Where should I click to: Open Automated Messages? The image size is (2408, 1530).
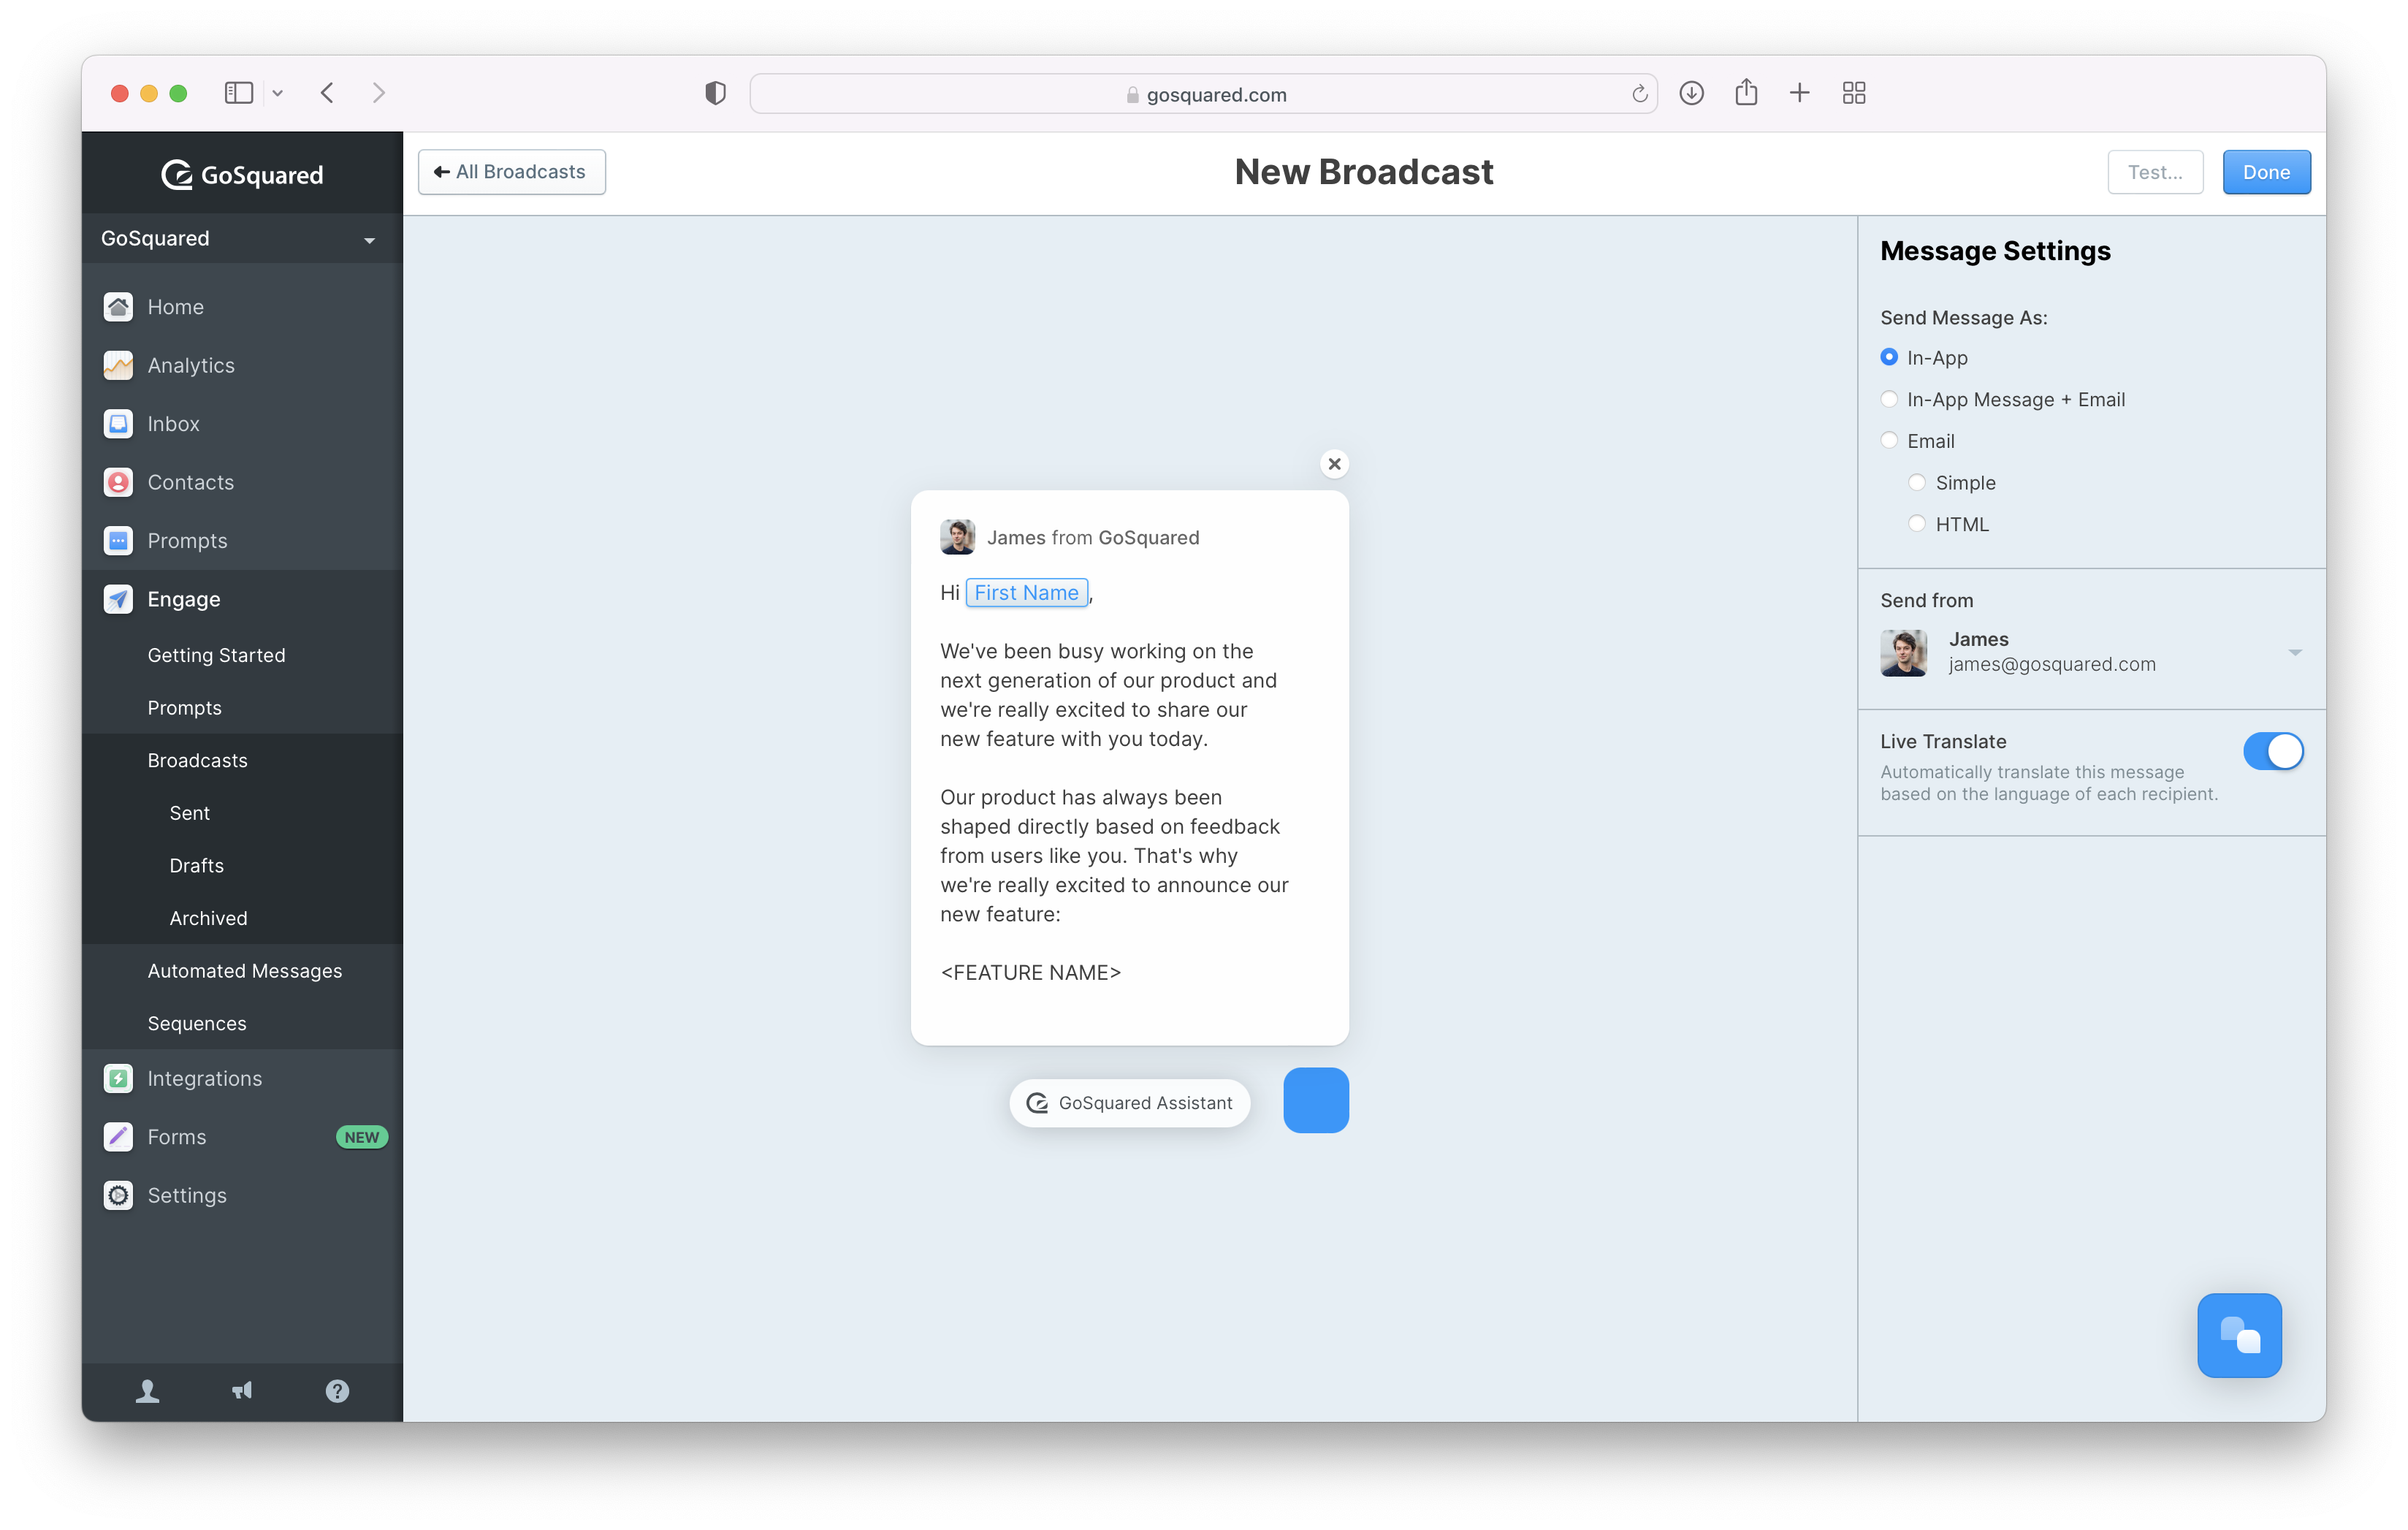click(245, 971)
